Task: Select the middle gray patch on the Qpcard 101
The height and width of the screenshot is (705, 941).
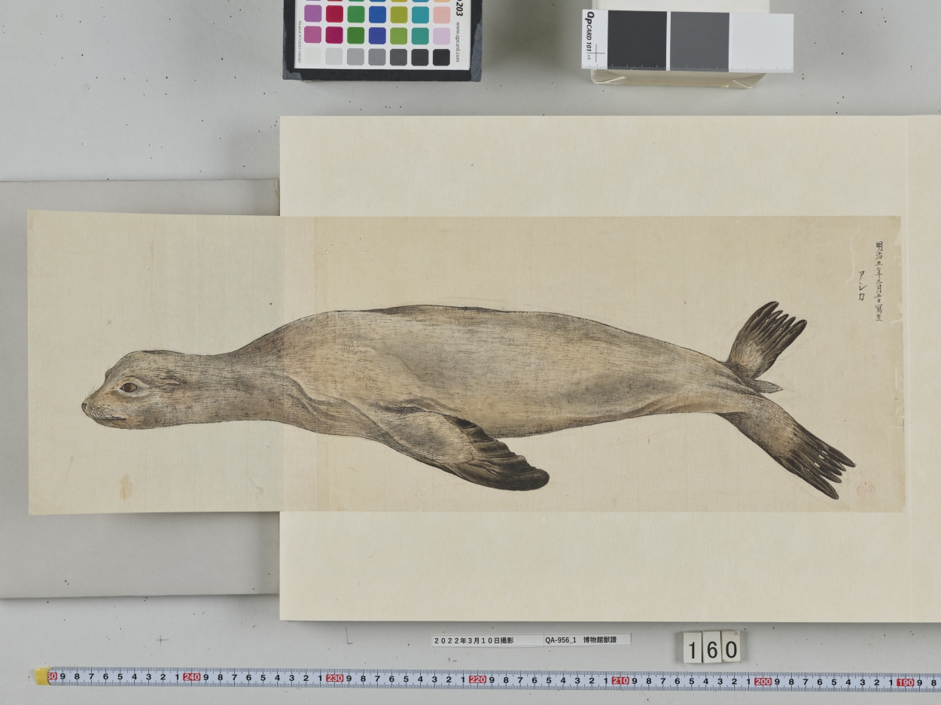Action: click(699, 41)
